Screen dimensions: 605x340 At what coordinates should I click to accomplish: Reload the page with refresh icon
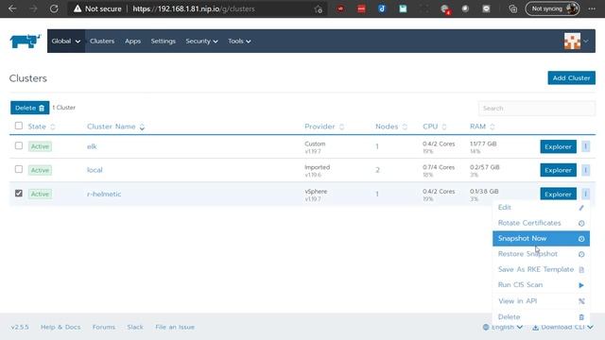pos(54,8)
